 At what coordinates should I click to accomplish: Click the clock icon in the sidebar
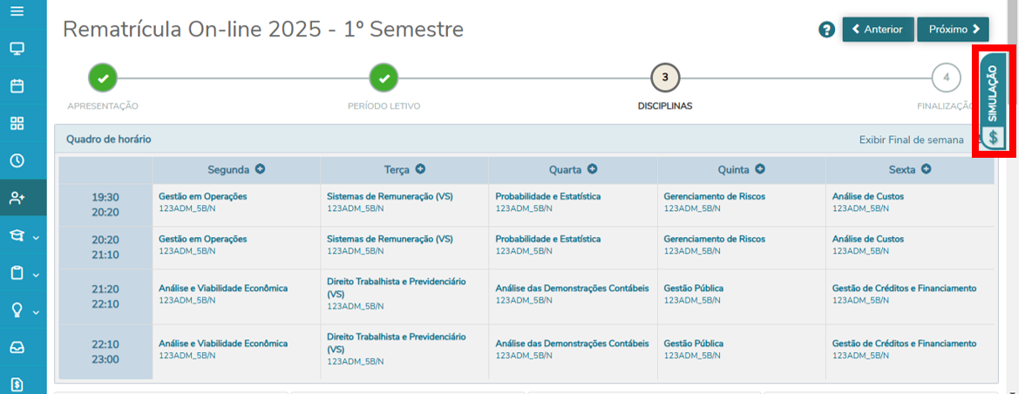pos(17,160)
